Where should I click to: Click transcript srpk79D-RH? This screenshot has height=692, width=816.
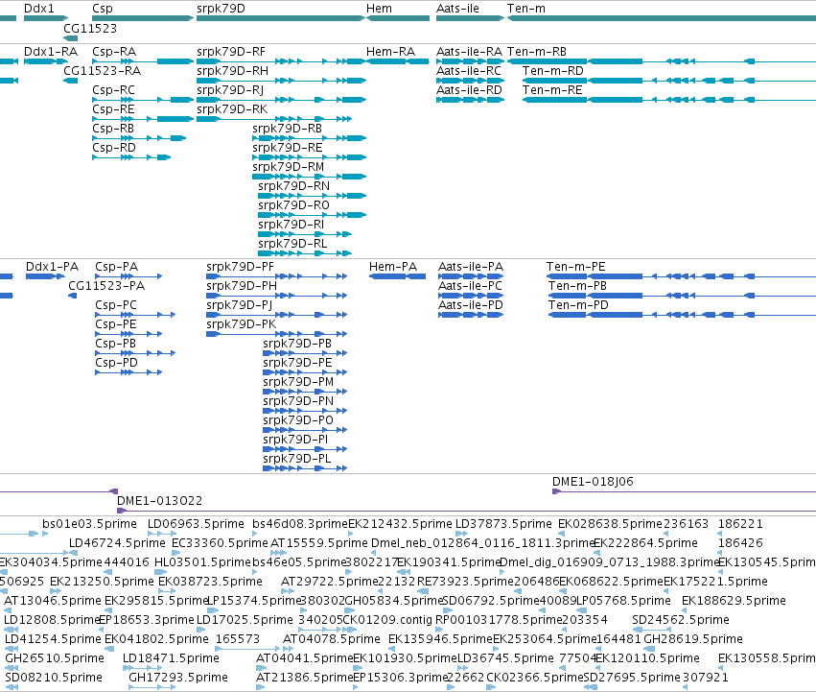[233, 71]
